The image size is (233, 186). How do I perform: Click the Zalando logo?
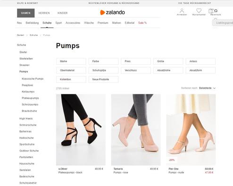tap(112, 12)
